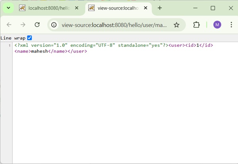
Task: Open the Extensions puzzle icon
Action: (x=196, y=25)
